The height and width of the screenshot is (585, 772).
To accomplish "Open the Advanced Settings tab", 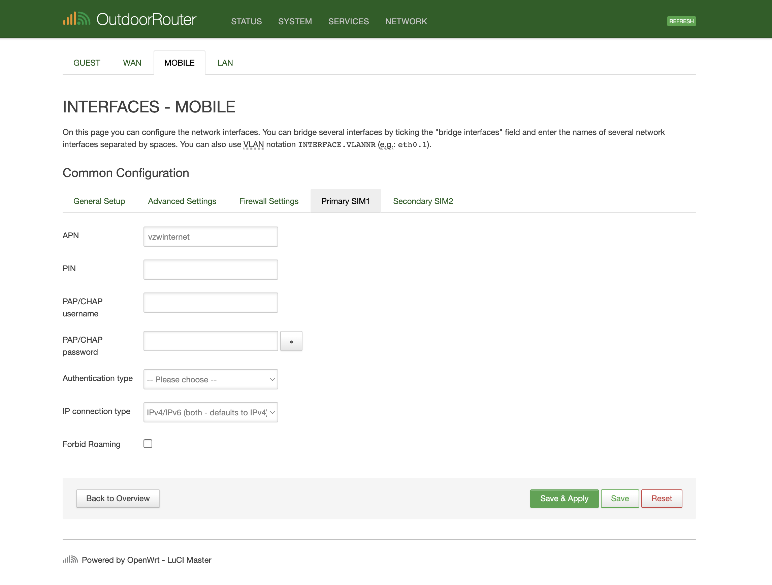I will [182, 201].
